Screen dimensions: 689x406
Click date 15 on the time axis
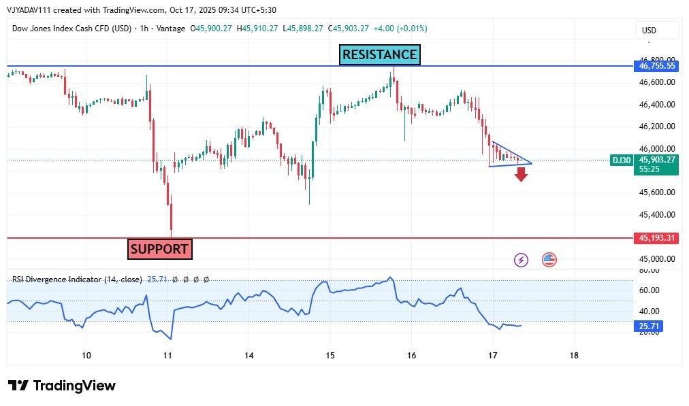330,355
